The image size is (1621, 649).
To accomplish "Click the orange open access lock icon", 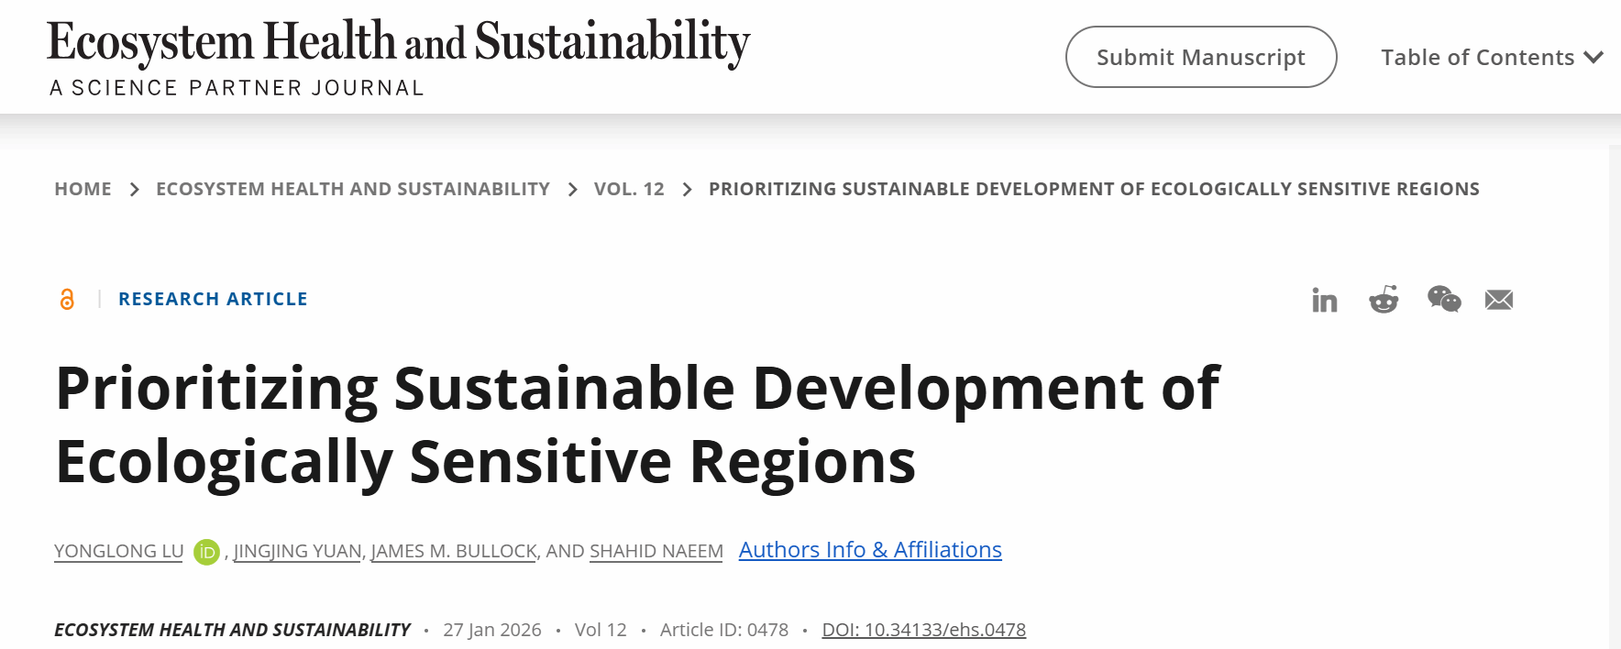I will pos(67,299).
